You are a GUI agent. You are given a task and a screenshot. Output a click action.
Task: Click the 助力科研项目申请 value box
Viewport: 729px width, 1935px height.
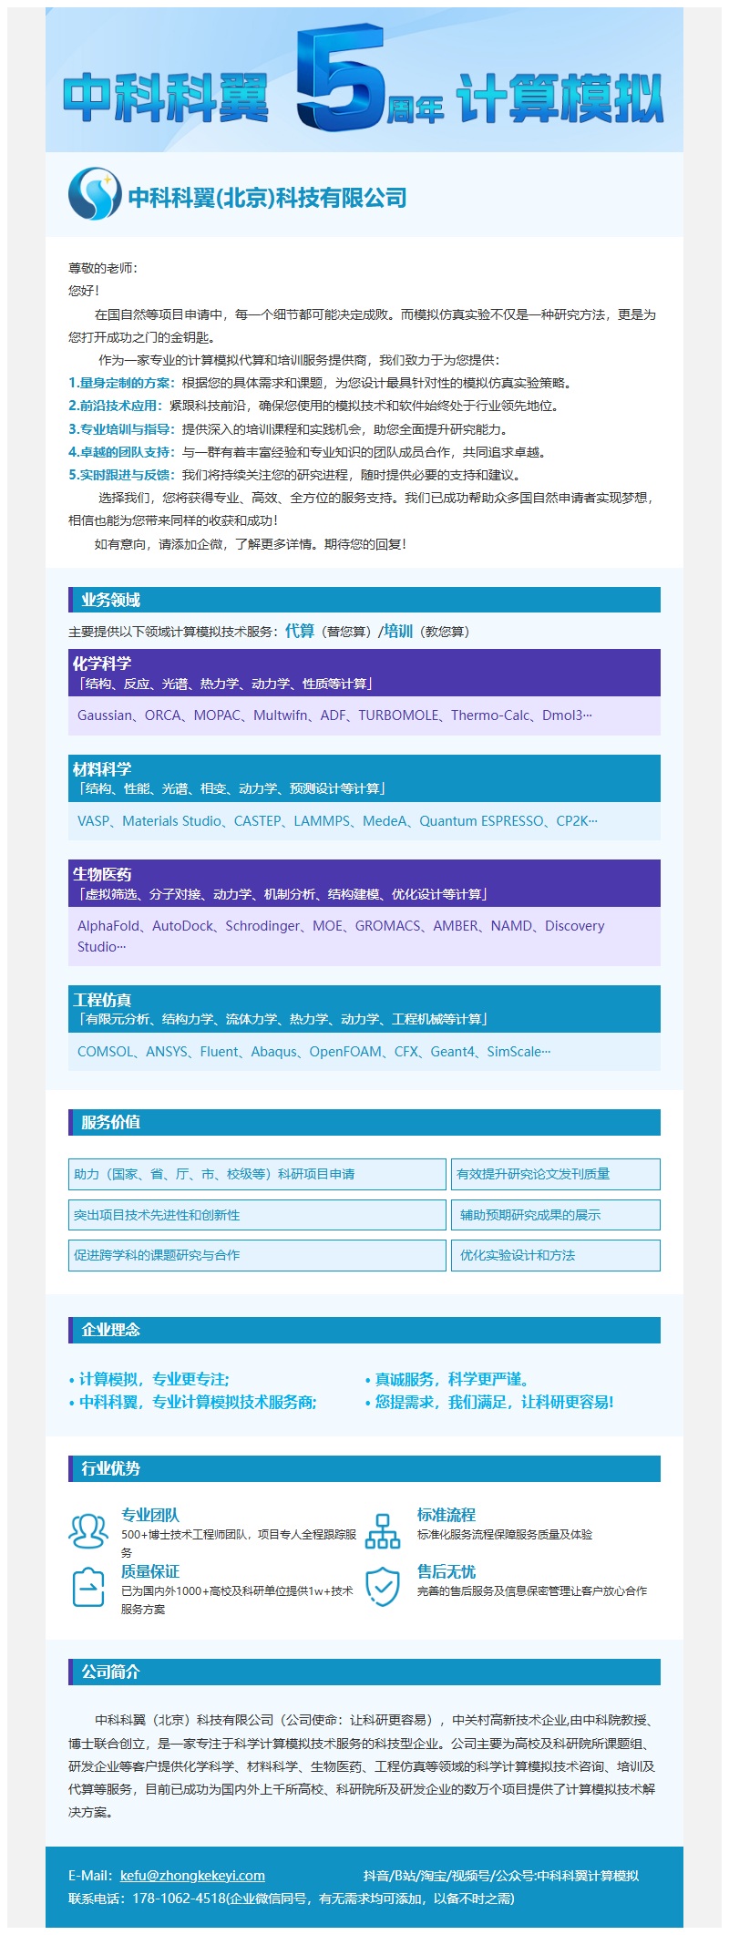click(x=257, y=1174)
